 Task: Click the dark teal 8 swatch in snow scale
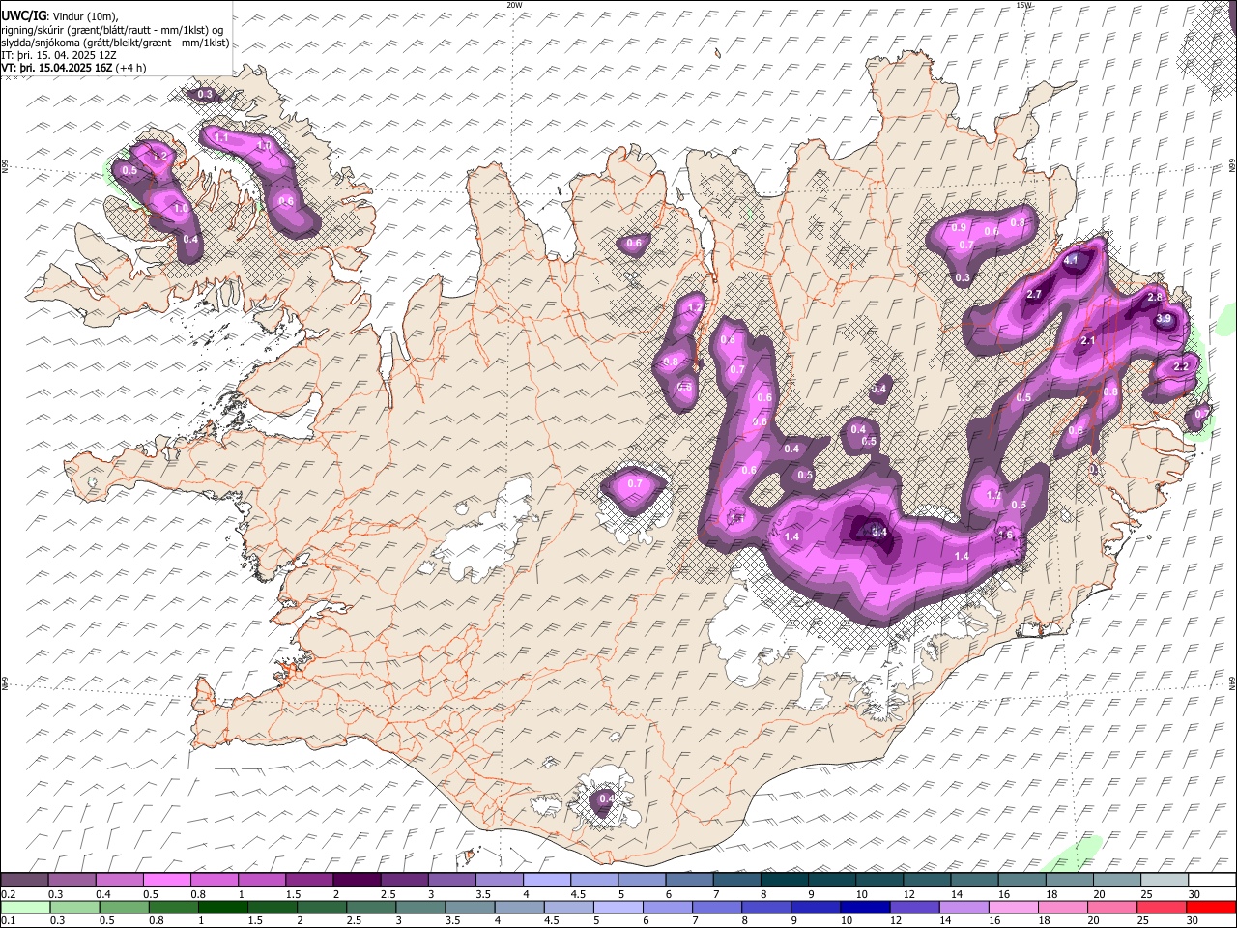[784, 881]
